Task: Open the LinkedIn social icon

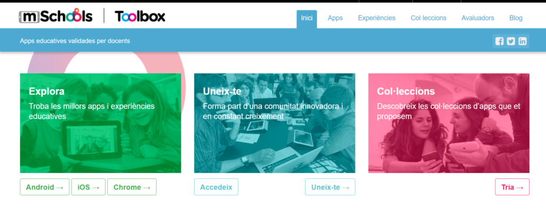Action: (523, 41)
